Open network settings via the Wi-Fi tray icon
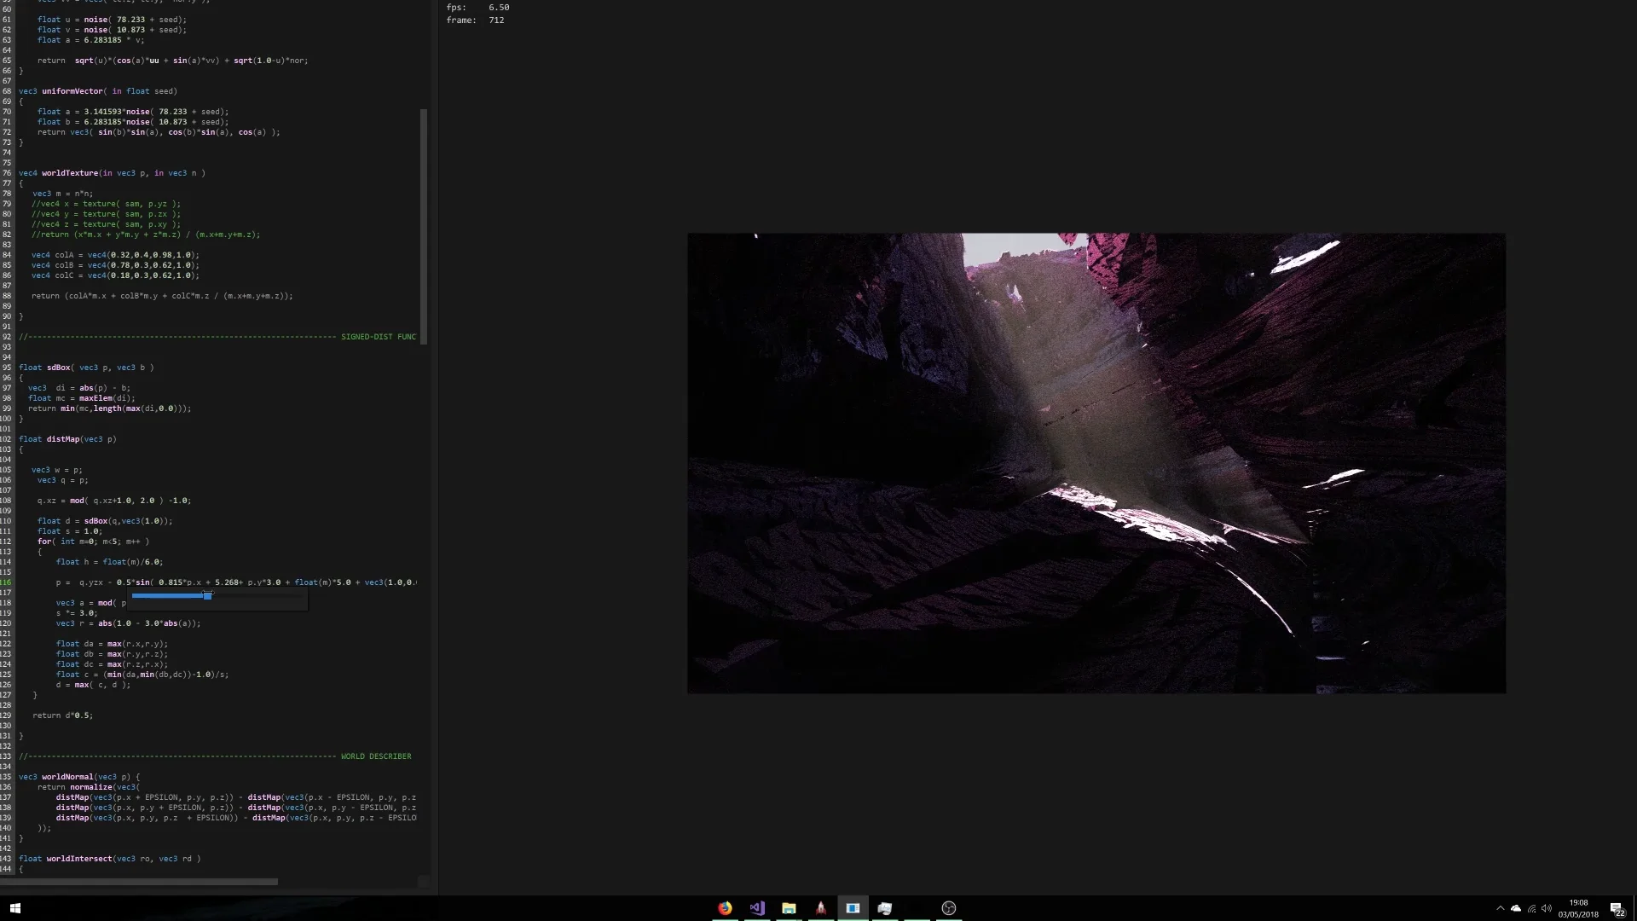Viewport: 1637px width, 921px height. click(x=1533, y=908)
